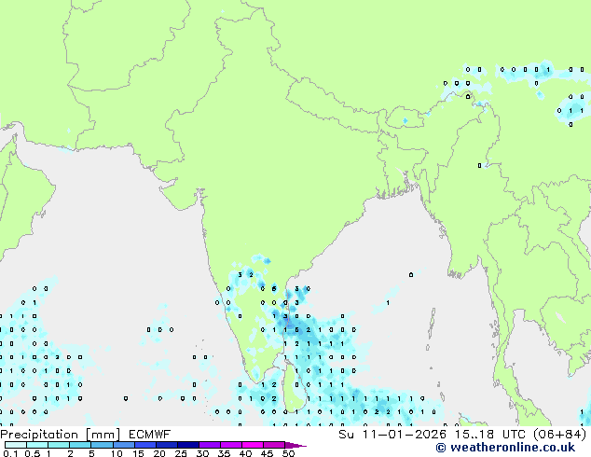Screen dimensions: 591x457
Task: Click the '15..18 UTC' time text
Action: coord(490,435)
